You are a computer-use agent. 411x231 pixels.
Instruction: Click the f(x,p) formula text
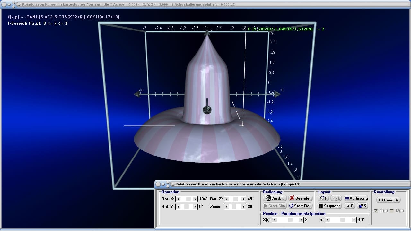[x=64, y=17]
